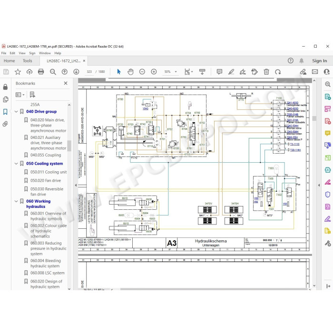
Task: Close the Bookmarks panel
Action: [66, 83]
